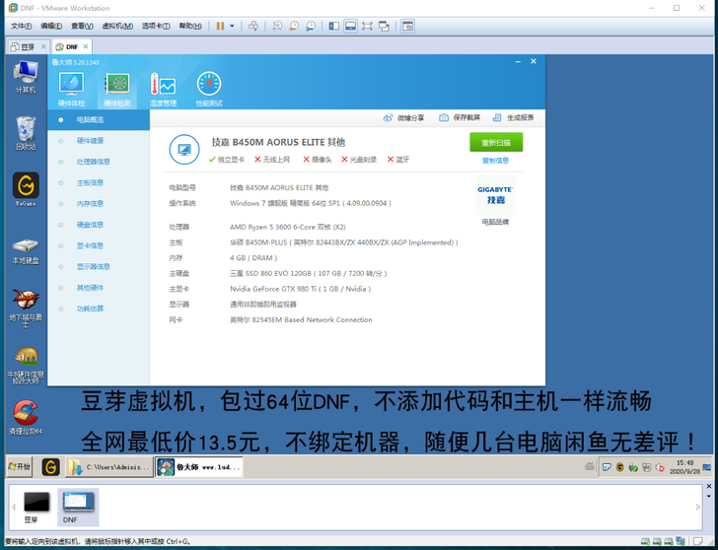718x550 pixels.
Task: Open the 硬件检测 hardware detection section
Action: [x=117, y=90]
